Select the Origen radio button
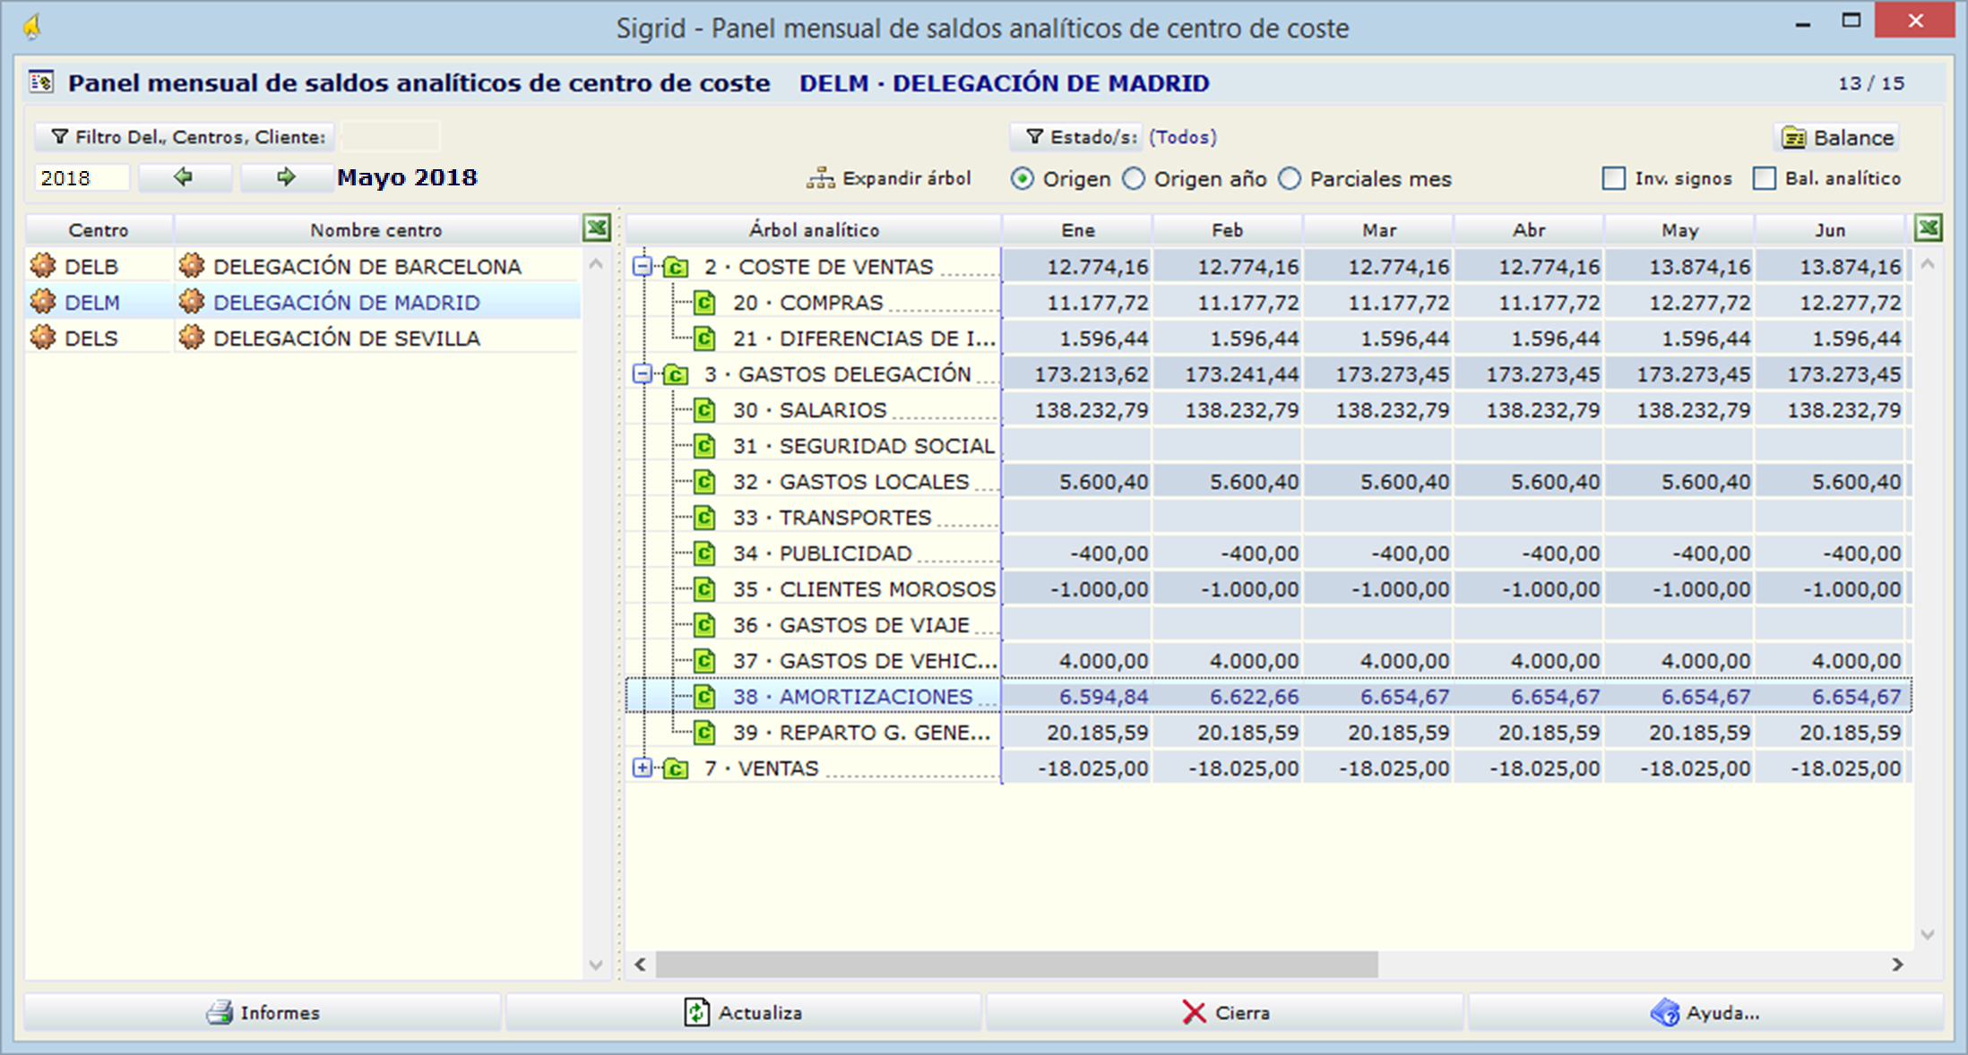 point(1022,179)
